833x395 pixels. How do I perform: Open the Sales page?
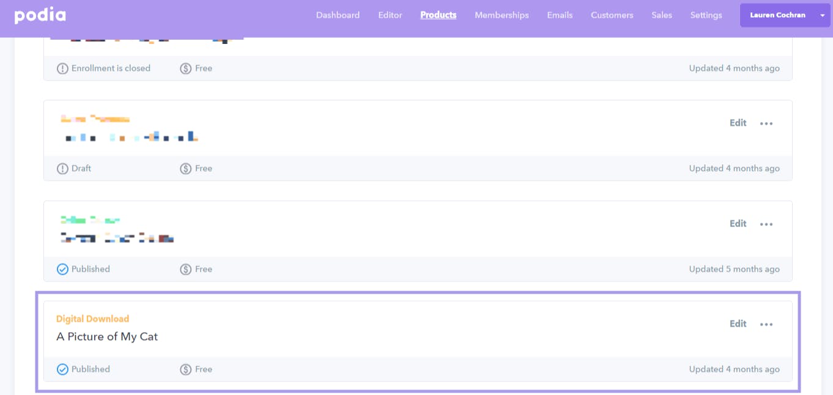(x=662, y=15)
